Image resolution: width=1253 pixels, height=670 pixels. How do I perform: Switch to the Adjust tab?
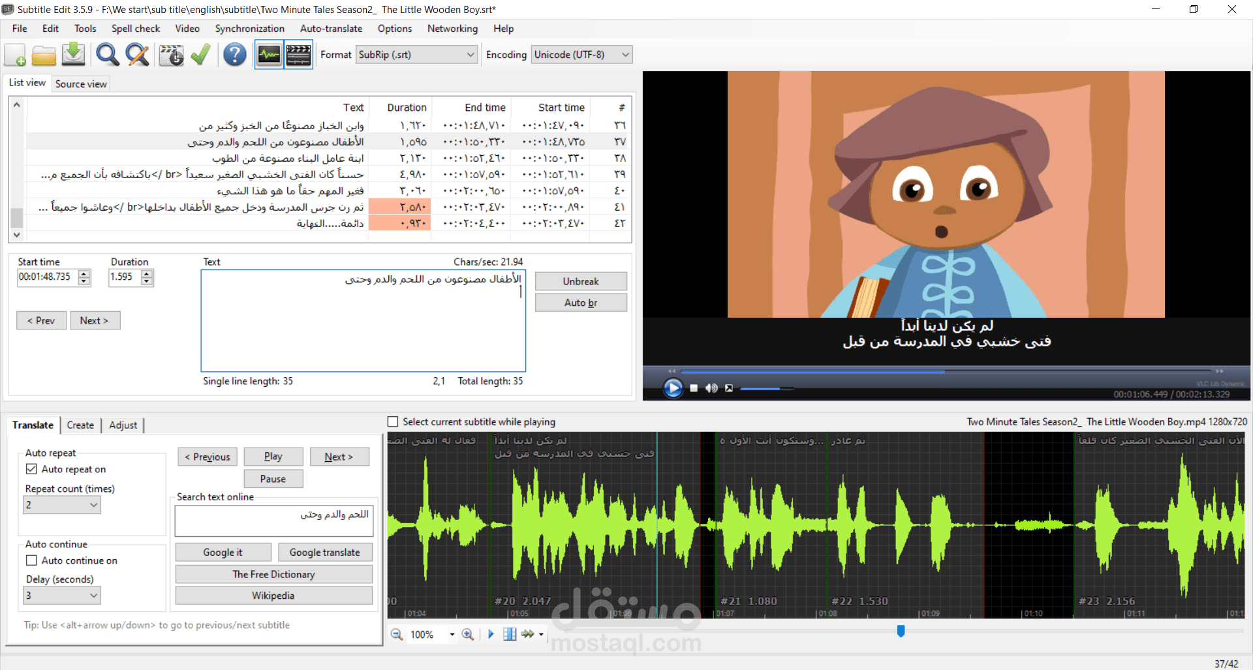click(x=123, y=425)
